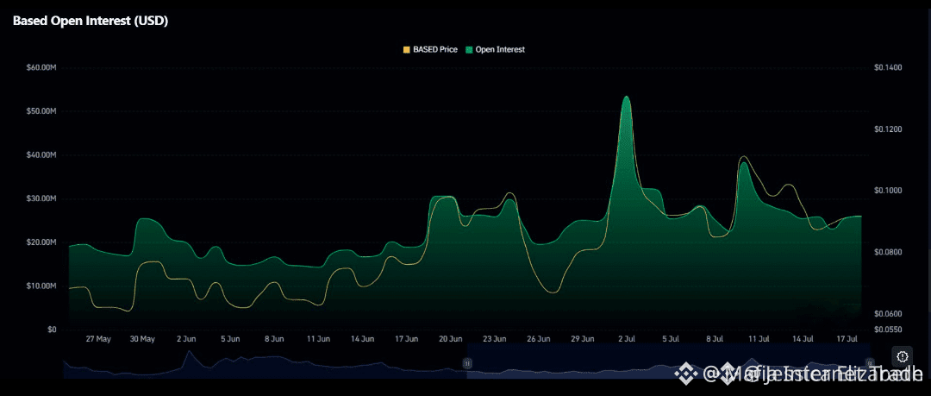The height and width of the screenshot is (396, 931).
Task: Click the $50.00M axis label
Action: (x=41, y=111)
